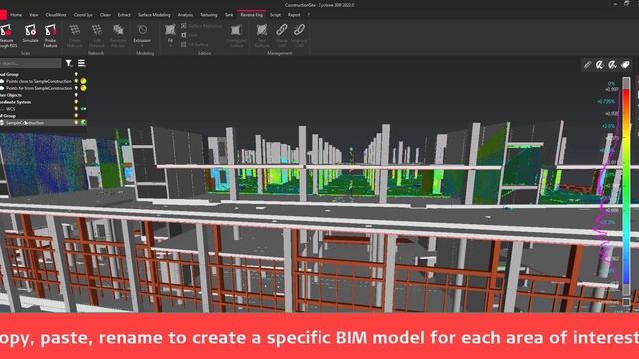Toggle bulb for Points close to SampleConstruction
Image resolution: width=639 pixels, height=359 pixels.
[76, 81]
